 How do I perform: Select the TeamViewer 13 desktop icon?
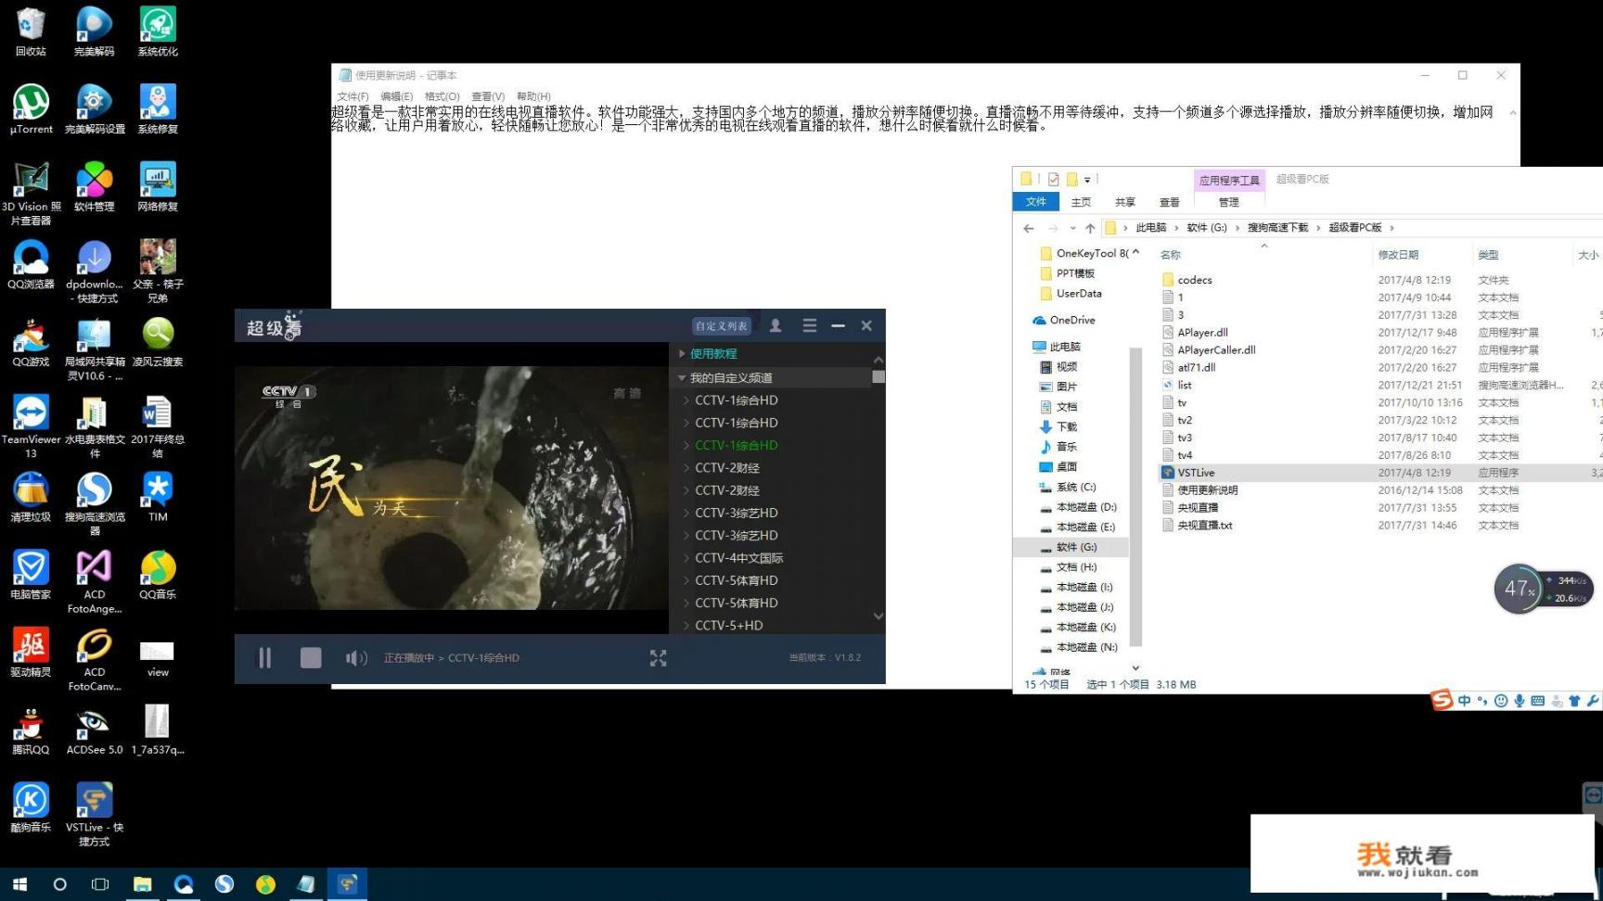(x=31, y=425)
